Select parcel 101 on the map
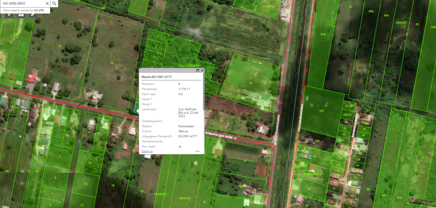436x208 pixels. (321, 111)
